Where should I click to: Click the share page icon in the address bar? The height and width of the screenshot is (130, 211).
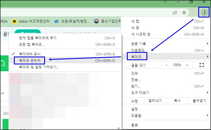coord(175,13)
